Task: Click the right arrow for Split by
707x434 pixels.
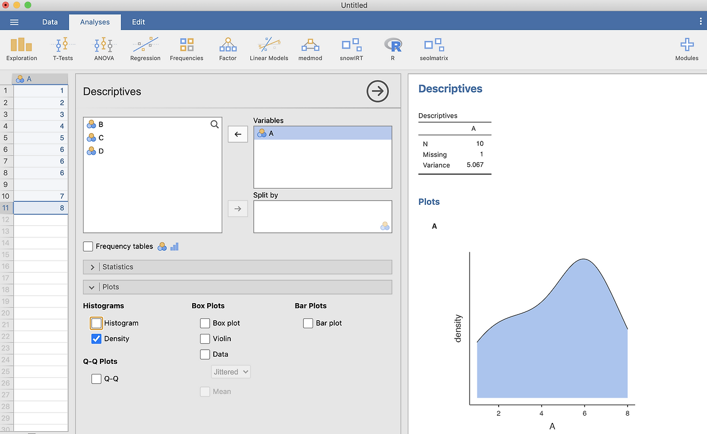Action: tap(238, 209)
